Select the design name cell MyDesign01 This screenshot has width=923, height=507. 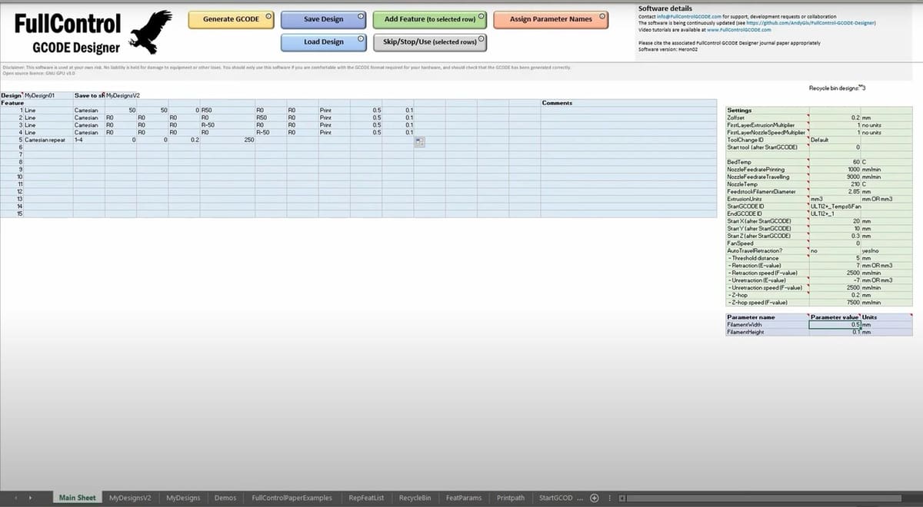tap(48, 95)
